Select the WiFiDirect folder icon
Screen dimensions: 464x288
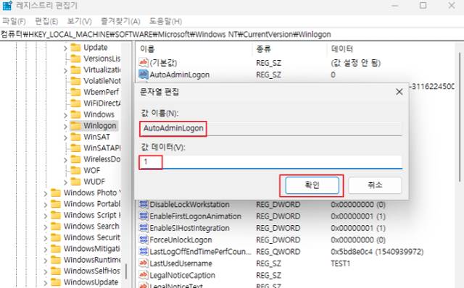(x=75, y=103)
